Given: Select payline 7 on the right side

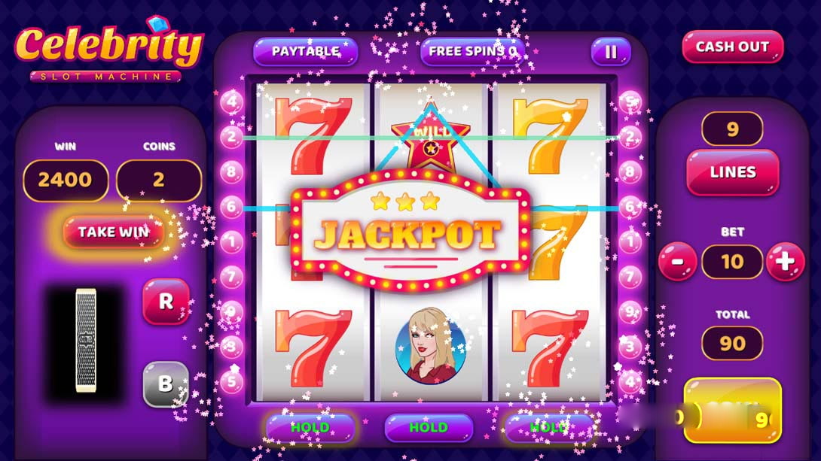Looking at the screenshot, I should tap(630, 277).
